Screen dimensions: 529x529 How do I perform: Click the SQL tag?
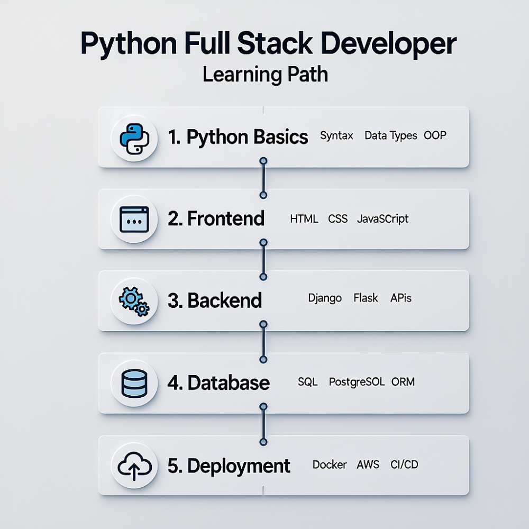[309, 381]
